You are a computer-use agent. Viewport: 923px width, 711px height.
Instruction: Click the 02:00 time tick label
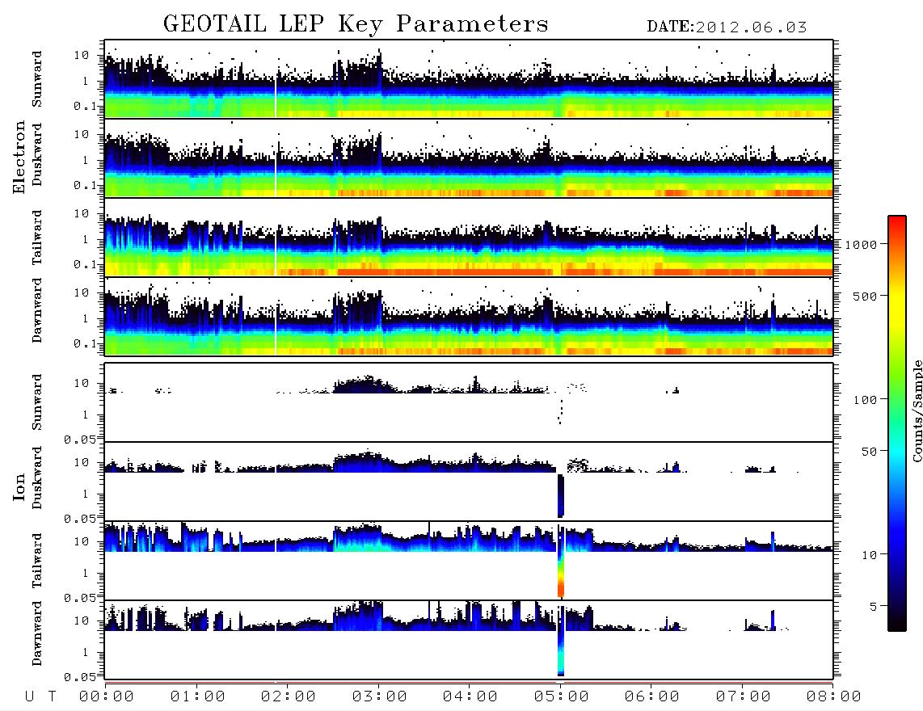pyautogui.click(x=288, y=696)
